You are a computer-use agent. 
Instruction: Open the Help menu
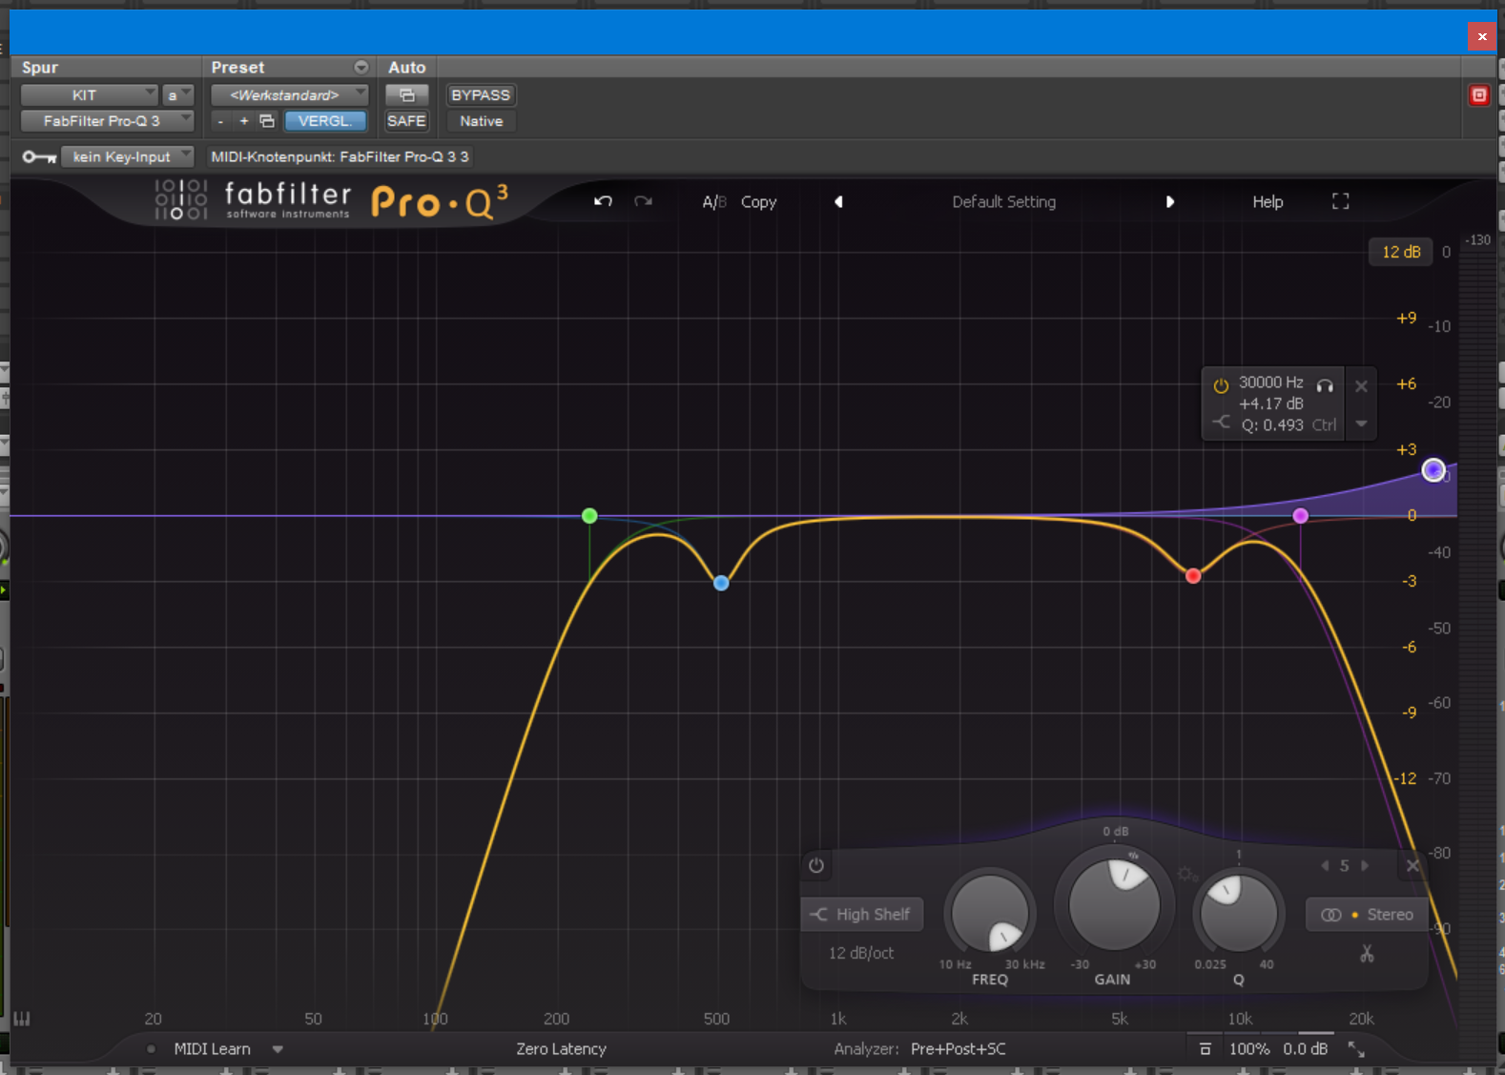pyautogui.click(x=1267, y=202)
